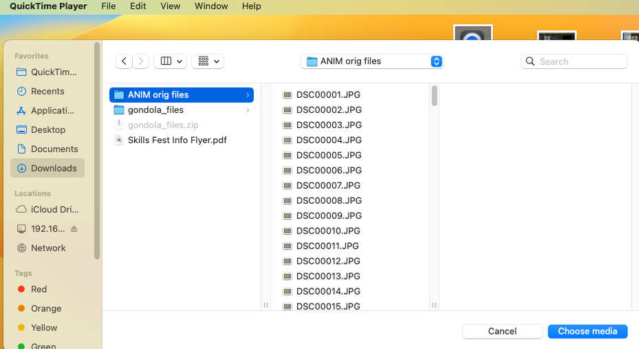Open the column view options dropdown
This screenshot has width=639, height=349.
pyautogui.click(x=171, y=61)
